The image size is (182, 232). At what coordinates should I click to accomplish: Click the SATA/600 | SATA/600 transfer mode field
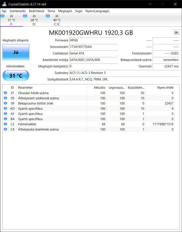pyautogui.click(x=93, y=60)
